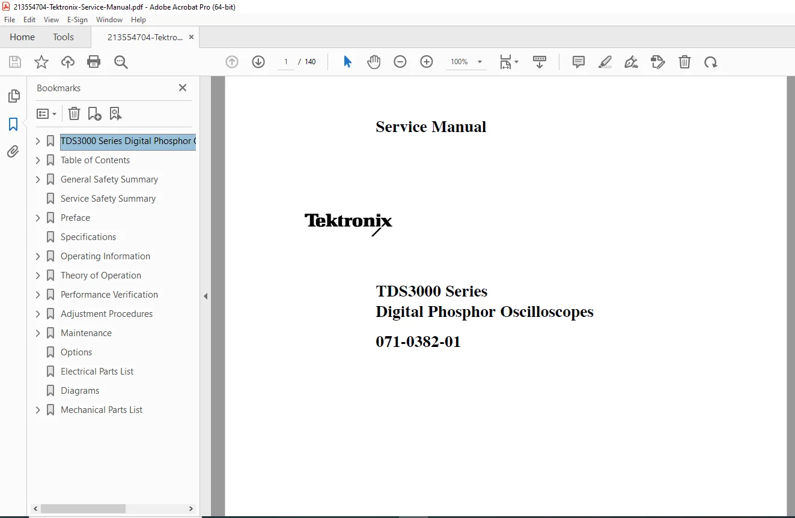The height and width of the screenshot is (518, 795).
Task: Expand the Table of Contents bookmark
Action: 38,160
